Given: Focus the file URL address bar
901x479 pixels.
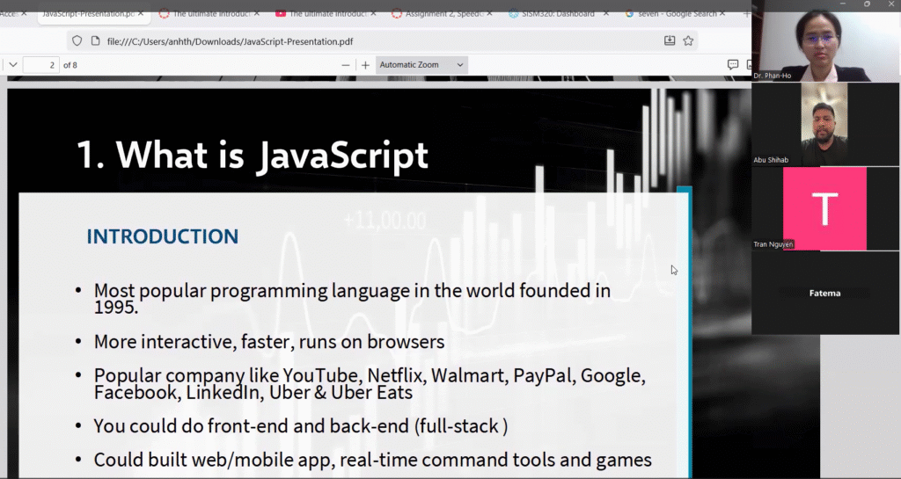Looking at the screenshot, I should [352, 40].
